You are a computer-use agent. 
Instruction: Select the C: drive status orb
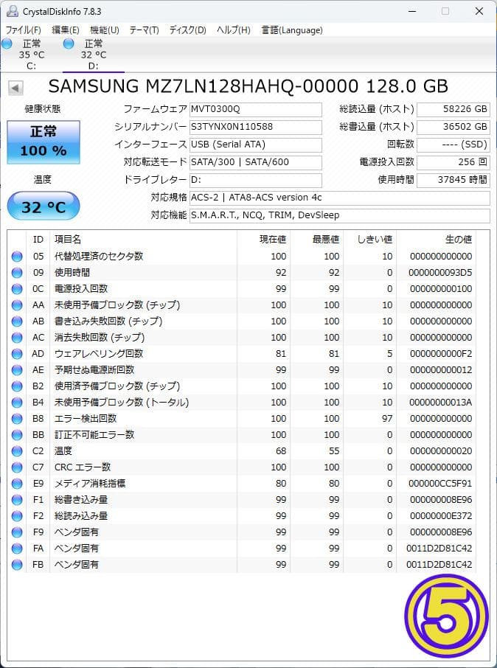point(7,44)
